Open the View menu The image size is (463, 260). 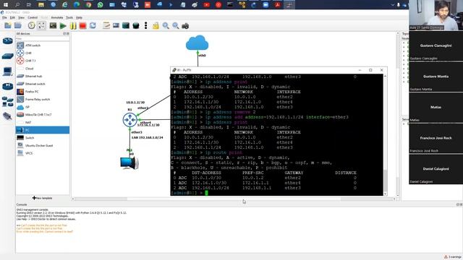21,17
